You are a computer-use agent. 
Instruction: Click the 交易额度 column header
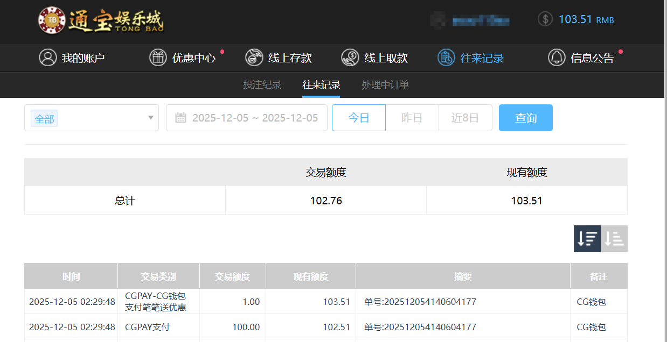pos(232,276)
